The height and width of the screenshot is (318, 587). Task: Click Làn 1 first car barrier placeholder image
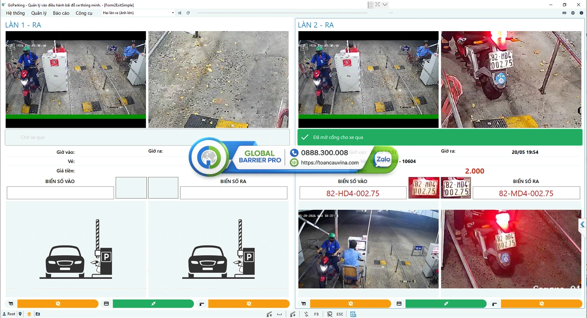point(76,249)
